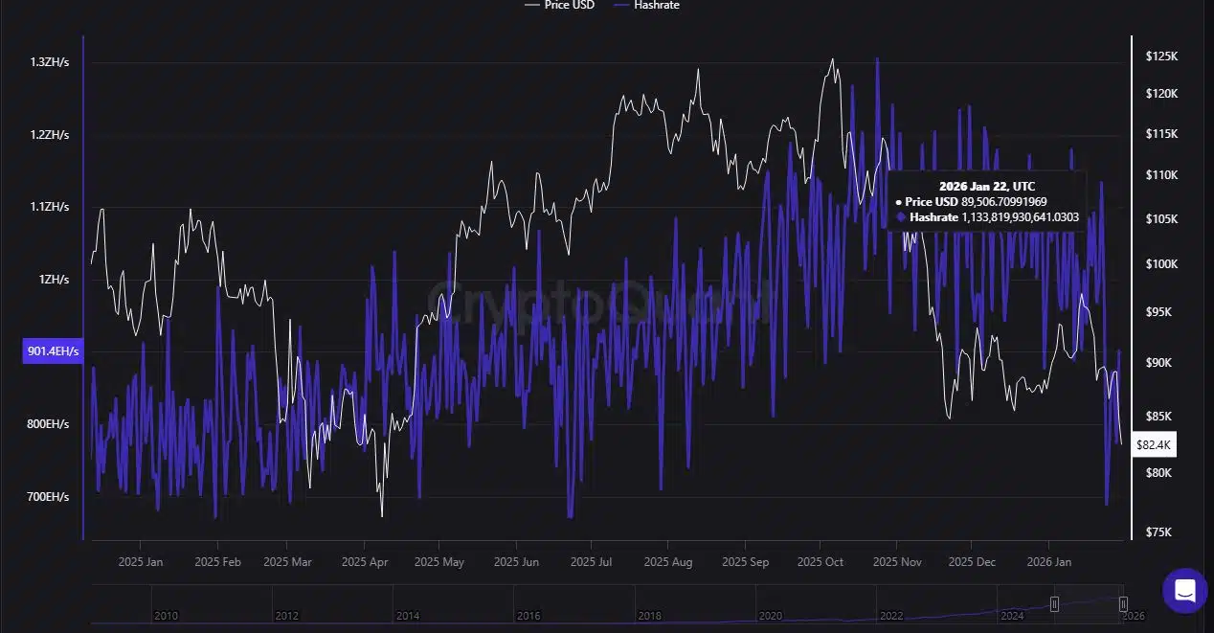Click the 2026 Jan axis label
Viewport: 1214px width, 633px height.
coord(1048,562)
